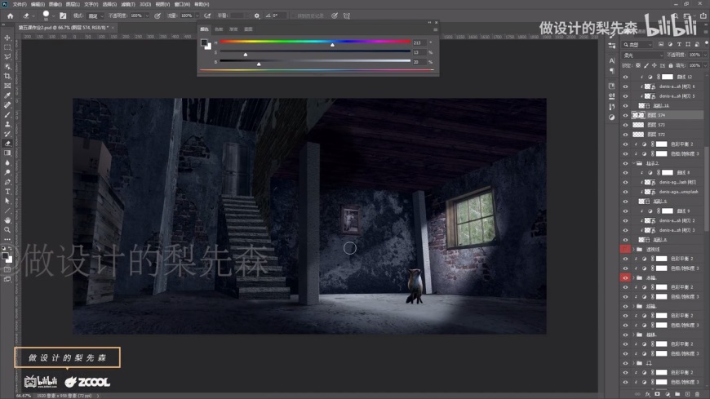Screen dimensions: 710x399
Task: Select the Eyedropper tool
Action: pyautogui.click(x=7, y=95)
